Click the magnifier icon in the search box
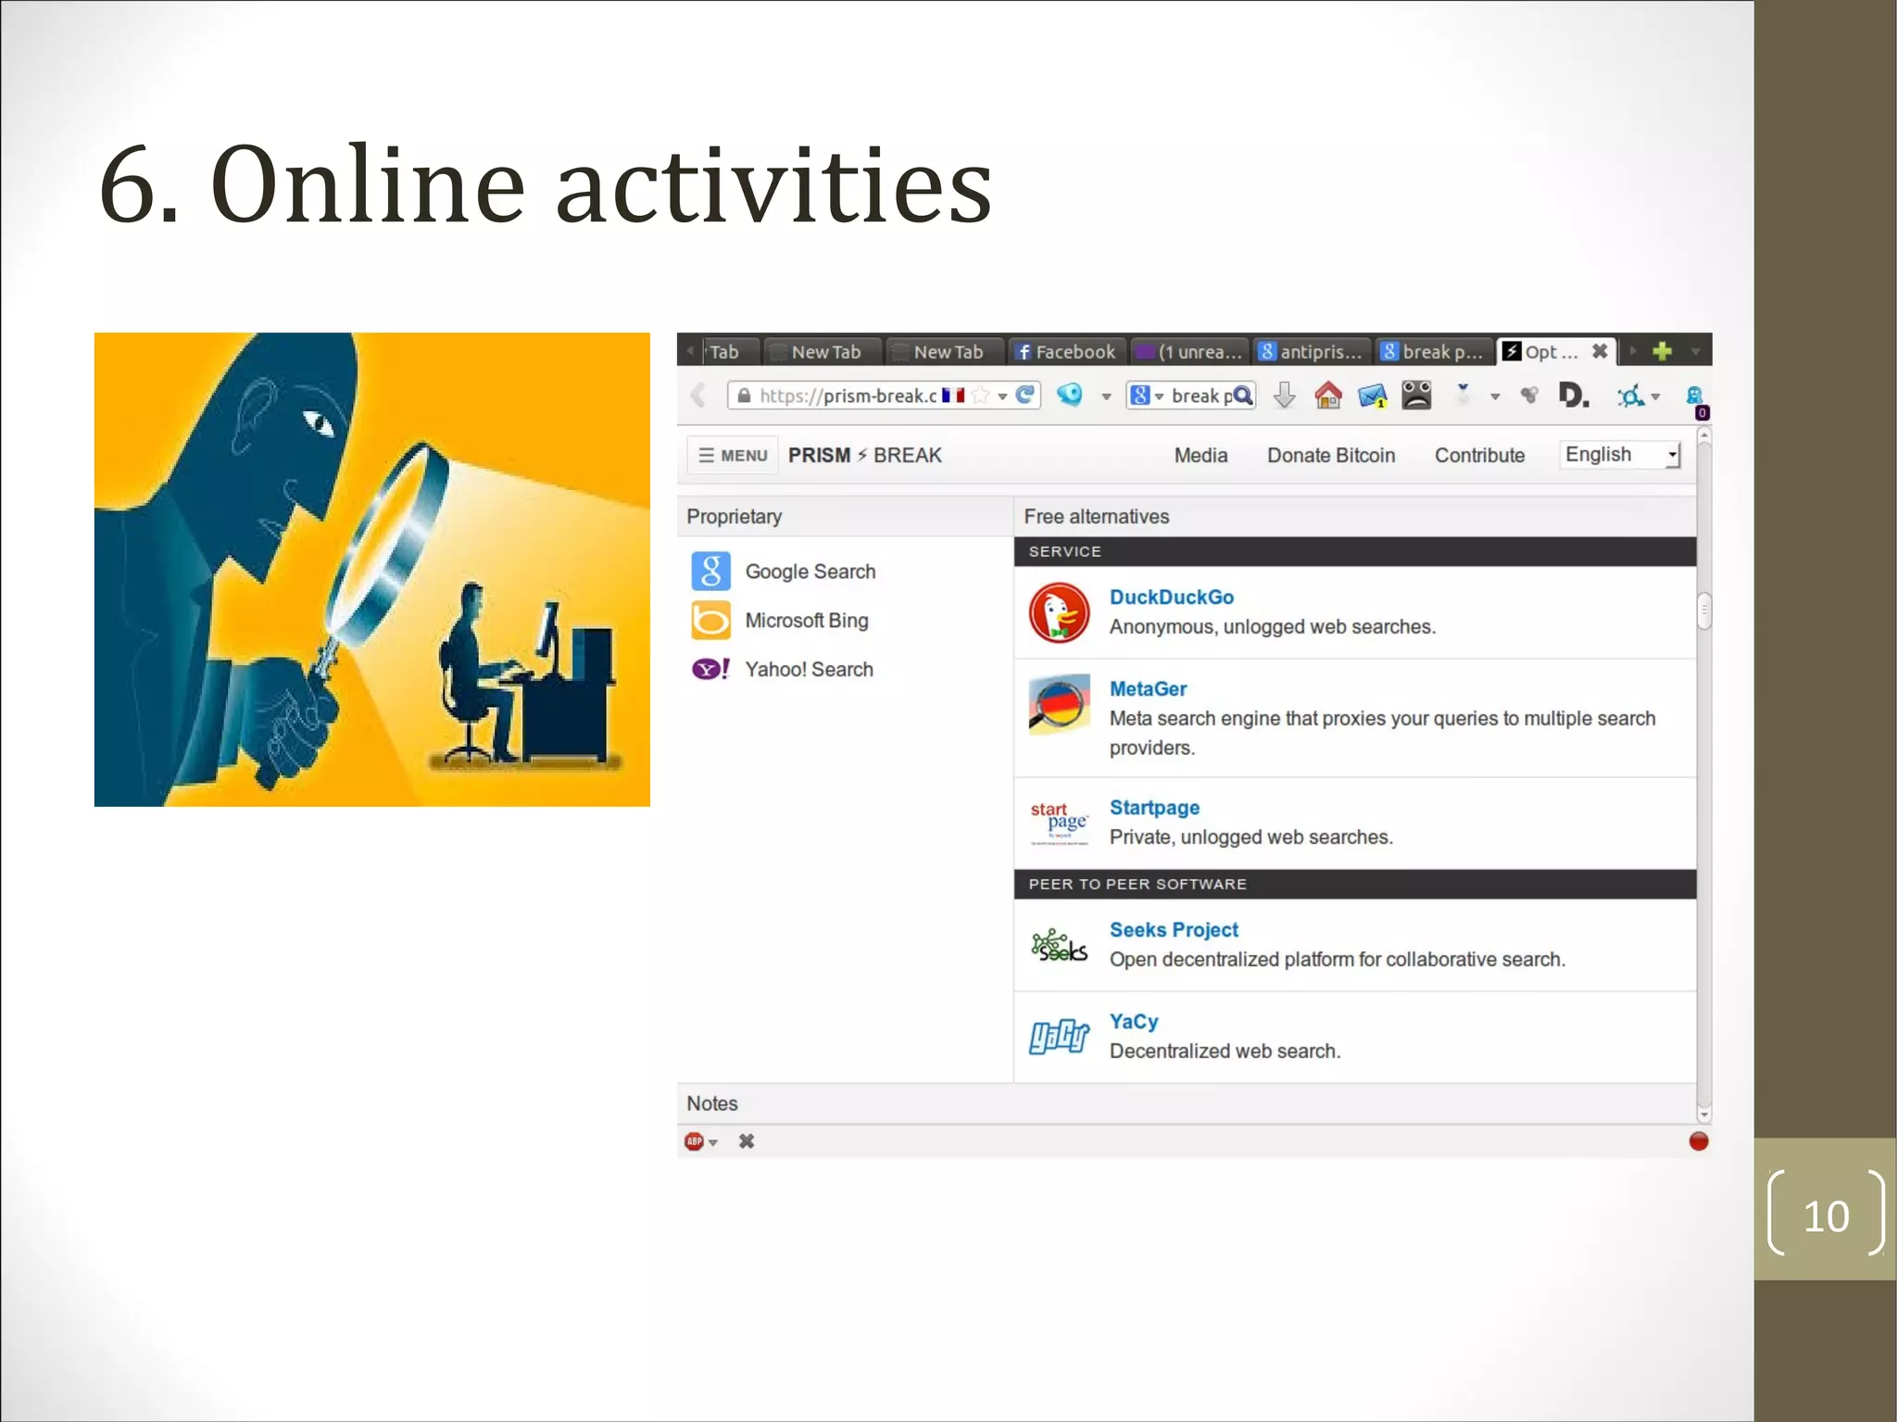 point(1243,396)
